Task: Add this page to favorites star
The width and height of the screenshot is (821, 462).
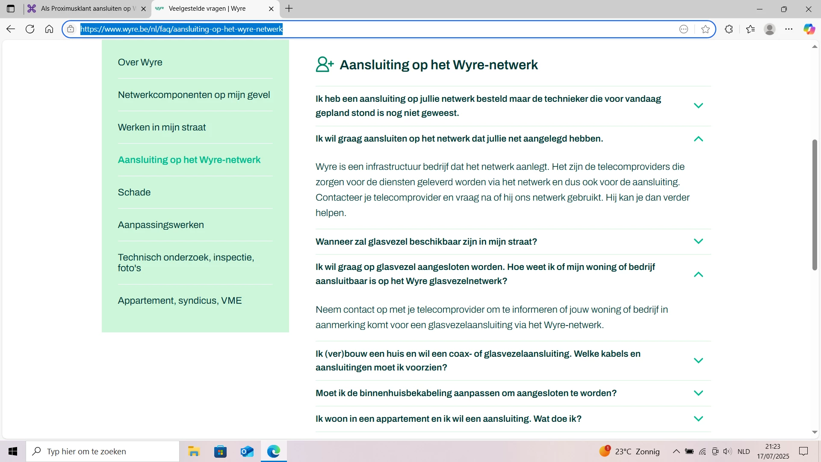Action: pyautogui.click(x=706, y=29)
